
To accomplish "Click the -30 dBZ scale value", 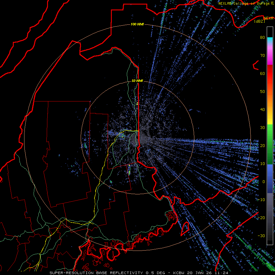I will pos(261,236).
